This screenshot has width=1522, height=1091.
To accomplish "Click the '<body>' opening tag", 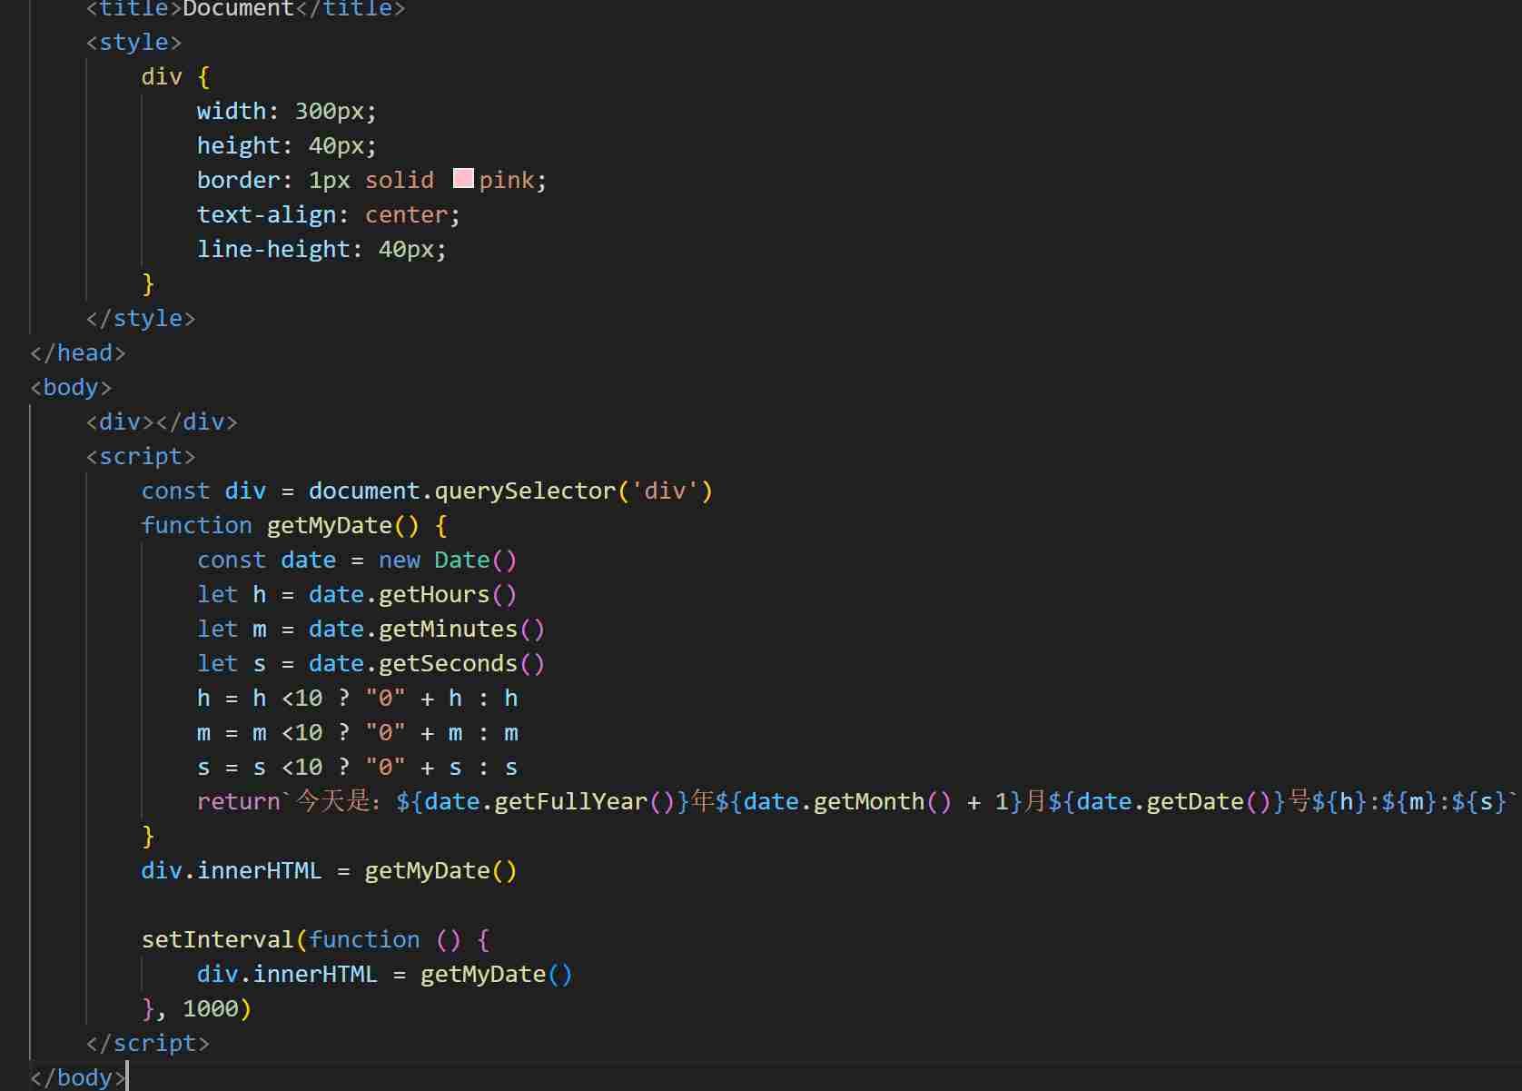I will pos(71,387).
